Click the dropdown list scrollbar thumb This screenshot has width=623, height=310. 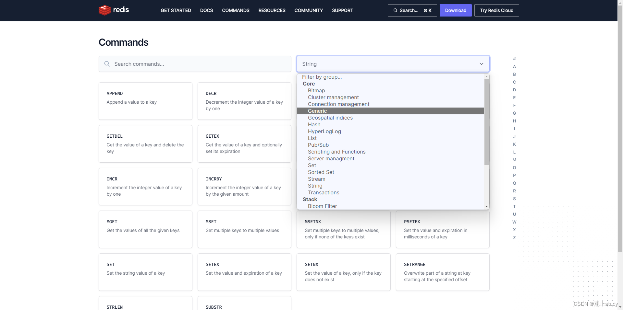click(x=486, y=122)
